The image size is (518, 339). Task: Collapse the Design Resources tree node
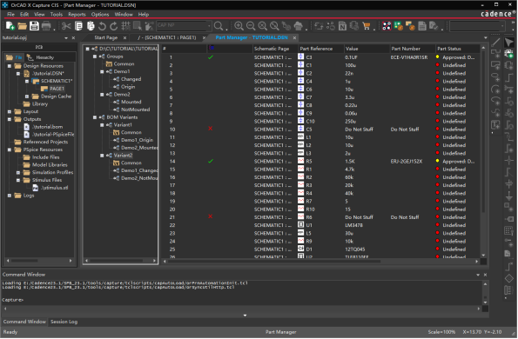10,66
